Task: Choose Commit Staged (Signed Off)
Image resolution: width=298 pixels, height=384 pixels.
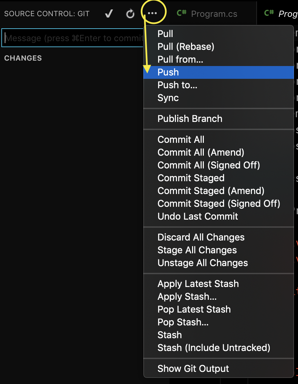Action: 219,203
